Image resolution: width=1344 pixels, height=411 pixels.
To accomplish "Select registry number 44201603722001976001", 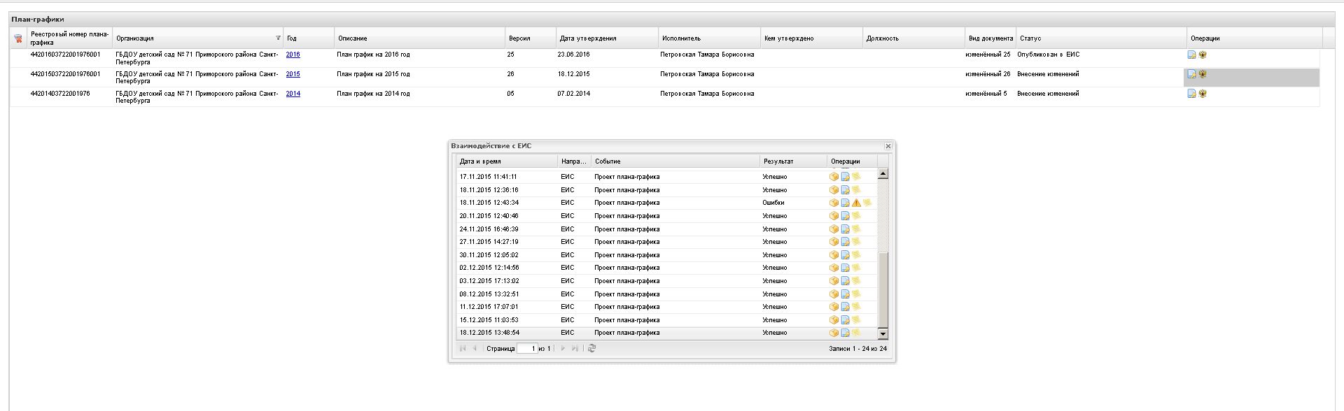I will click(65, 55).
